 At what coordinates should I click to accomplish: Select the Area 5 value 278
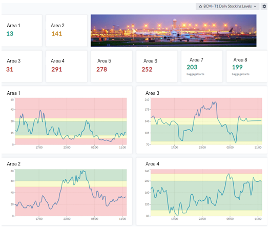click(102, 69)
